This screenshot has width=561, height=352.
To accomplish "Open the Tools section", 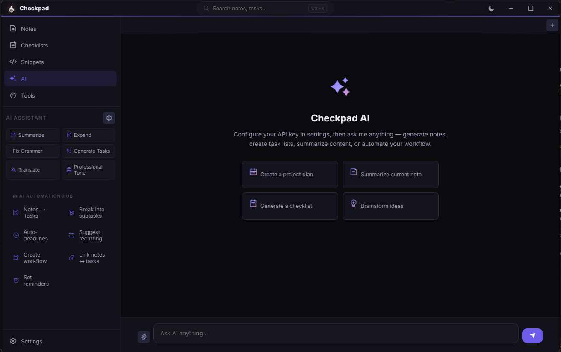I will tap(27, 95).
